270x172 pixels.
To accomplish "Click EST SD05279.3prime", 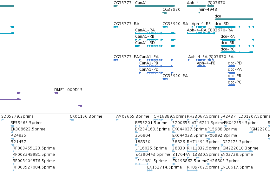I will coord(3,120).
